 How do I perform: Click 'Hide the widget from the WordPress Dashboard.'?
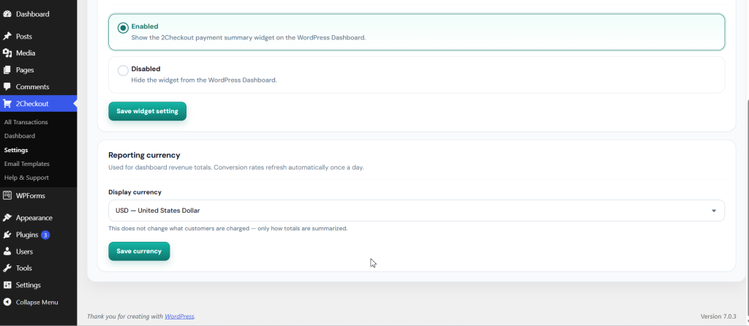point(204,80)
